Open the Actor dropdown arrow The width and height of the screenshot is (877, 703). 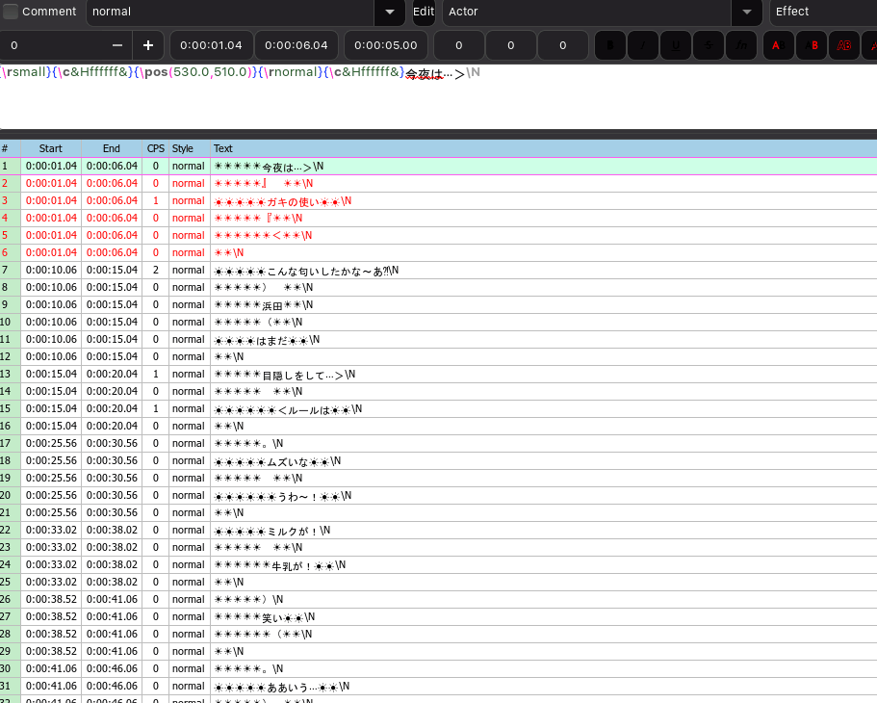747,12
